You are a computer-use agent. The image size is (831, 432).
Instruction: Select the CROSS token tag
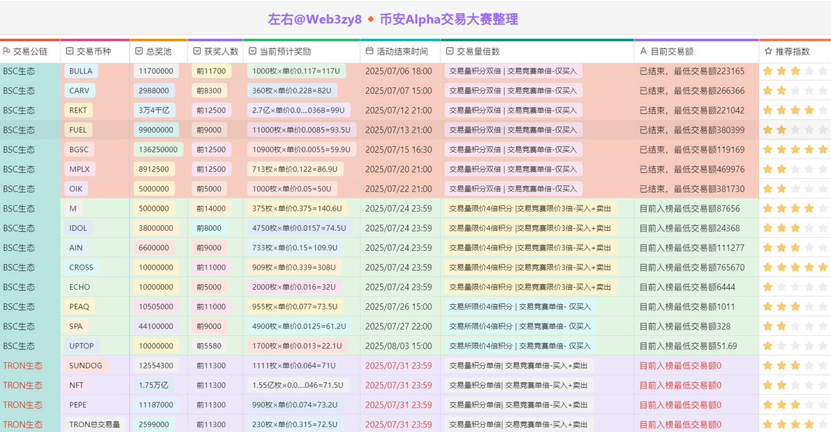click(x=81, y=267)
